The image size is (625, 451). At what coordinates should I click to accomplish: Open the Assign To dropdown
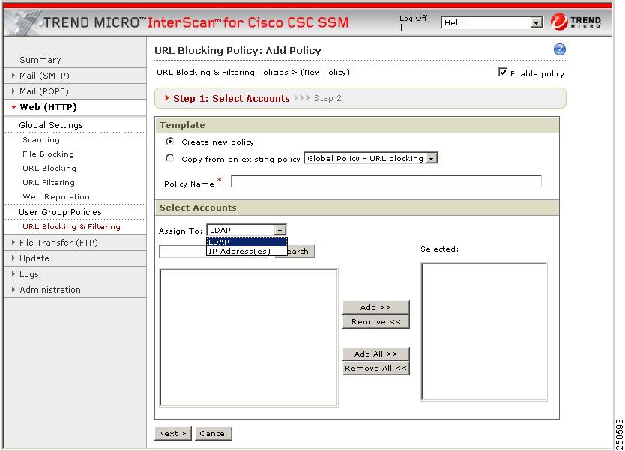247,230
